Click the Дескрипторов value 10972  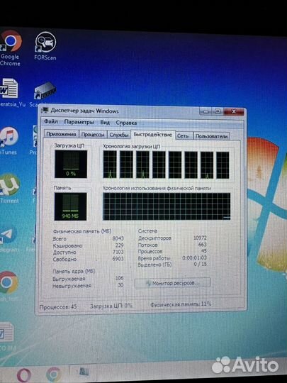(200, 238)
